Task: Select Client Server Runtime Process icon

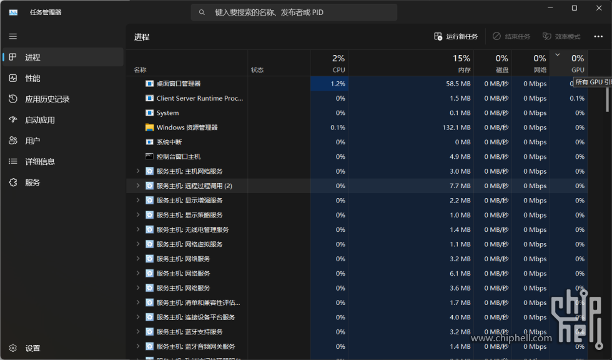Action: (x=149, y=98)
